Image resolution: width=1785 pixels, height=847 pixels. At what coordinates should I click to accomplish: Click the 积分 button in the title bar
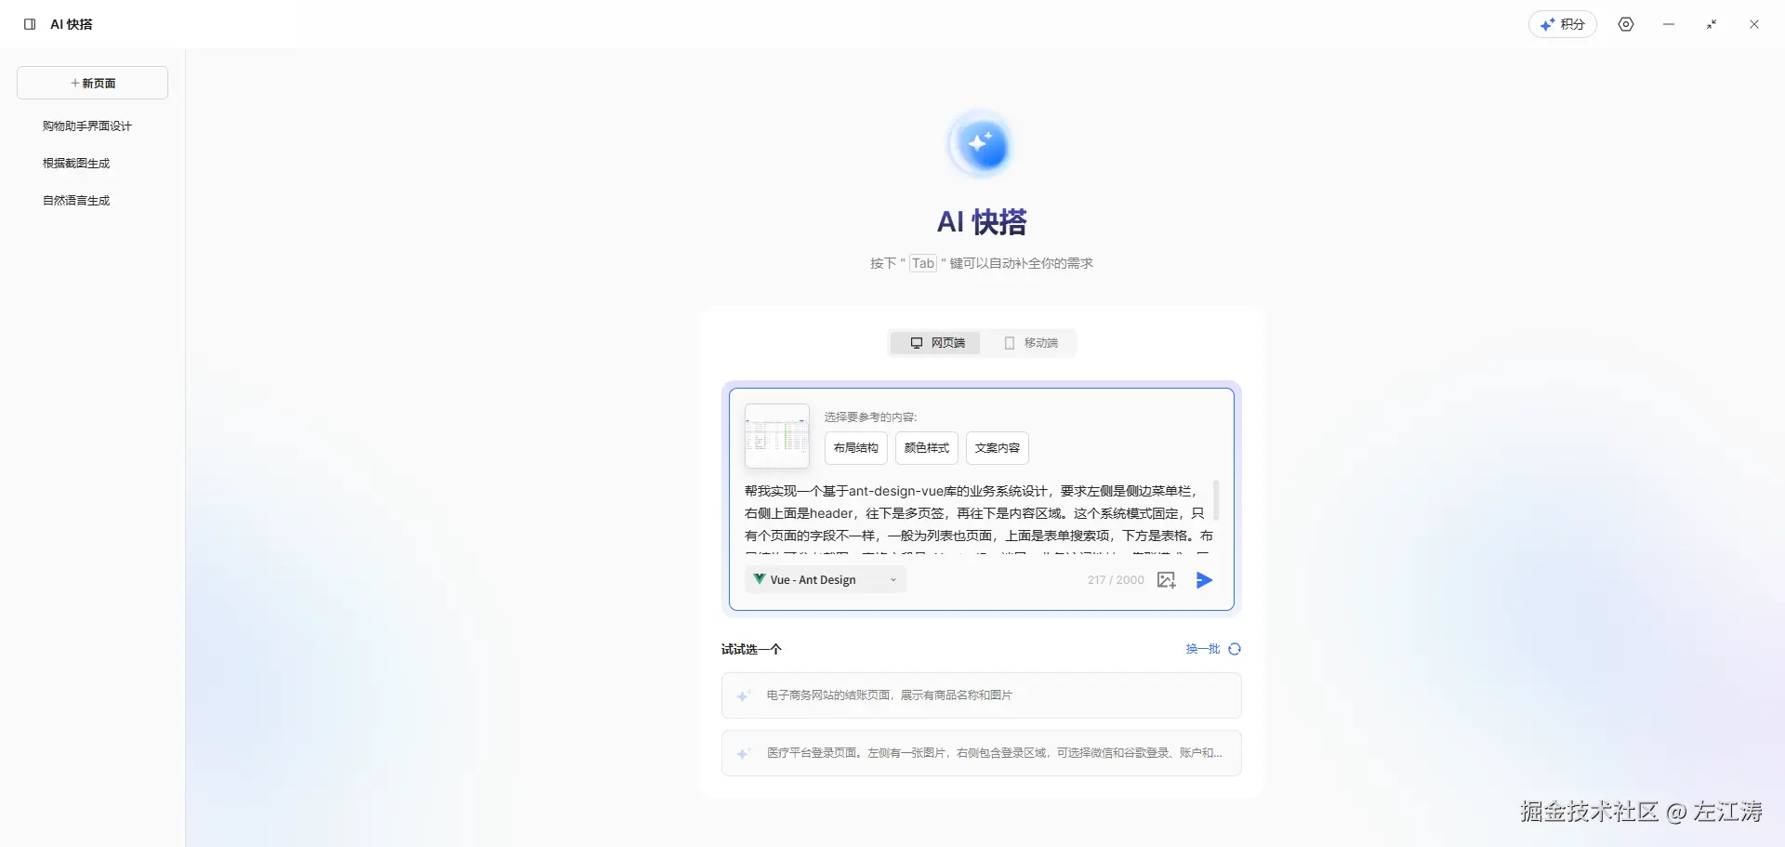[x=1563, y=24]
